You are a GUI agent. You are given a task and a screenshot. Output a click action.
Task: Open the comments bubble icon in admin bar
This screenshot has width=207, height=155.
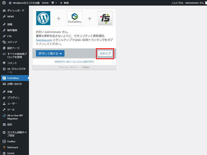pos(53,3)
